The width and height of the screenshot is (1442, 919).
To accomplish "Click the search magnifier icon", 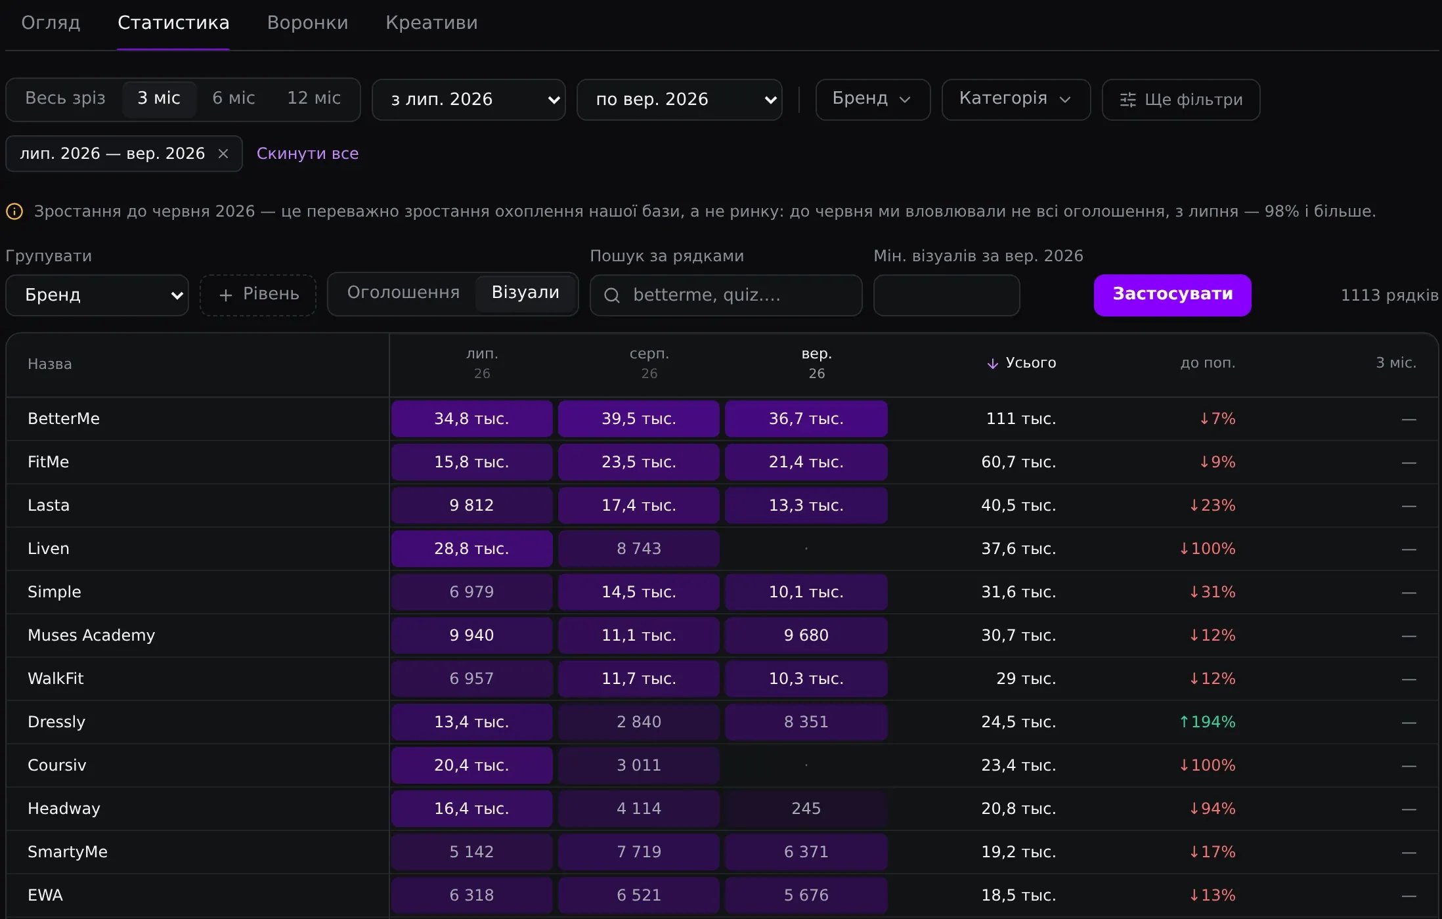I will click(x=612, y=295).
